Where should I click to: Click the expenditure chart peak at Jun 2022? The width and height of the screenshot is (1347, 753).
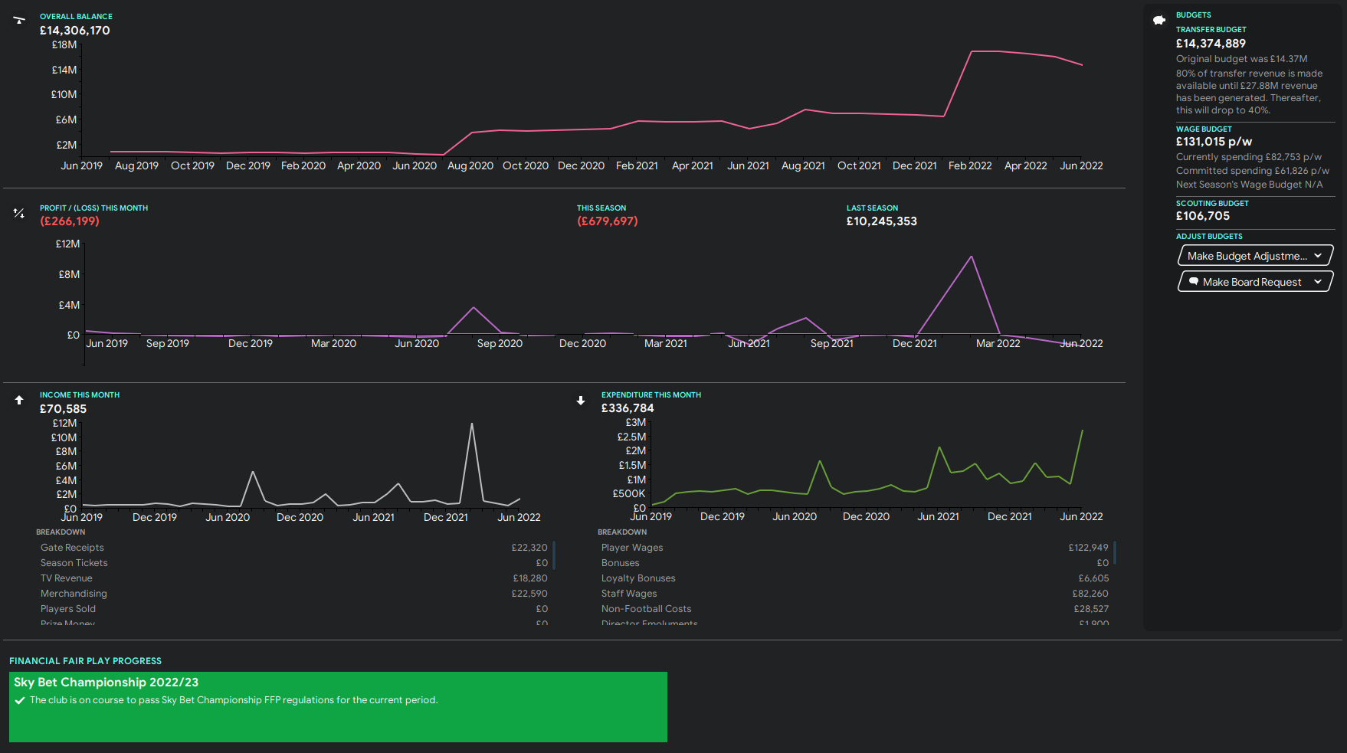(x=1082, y=431)
